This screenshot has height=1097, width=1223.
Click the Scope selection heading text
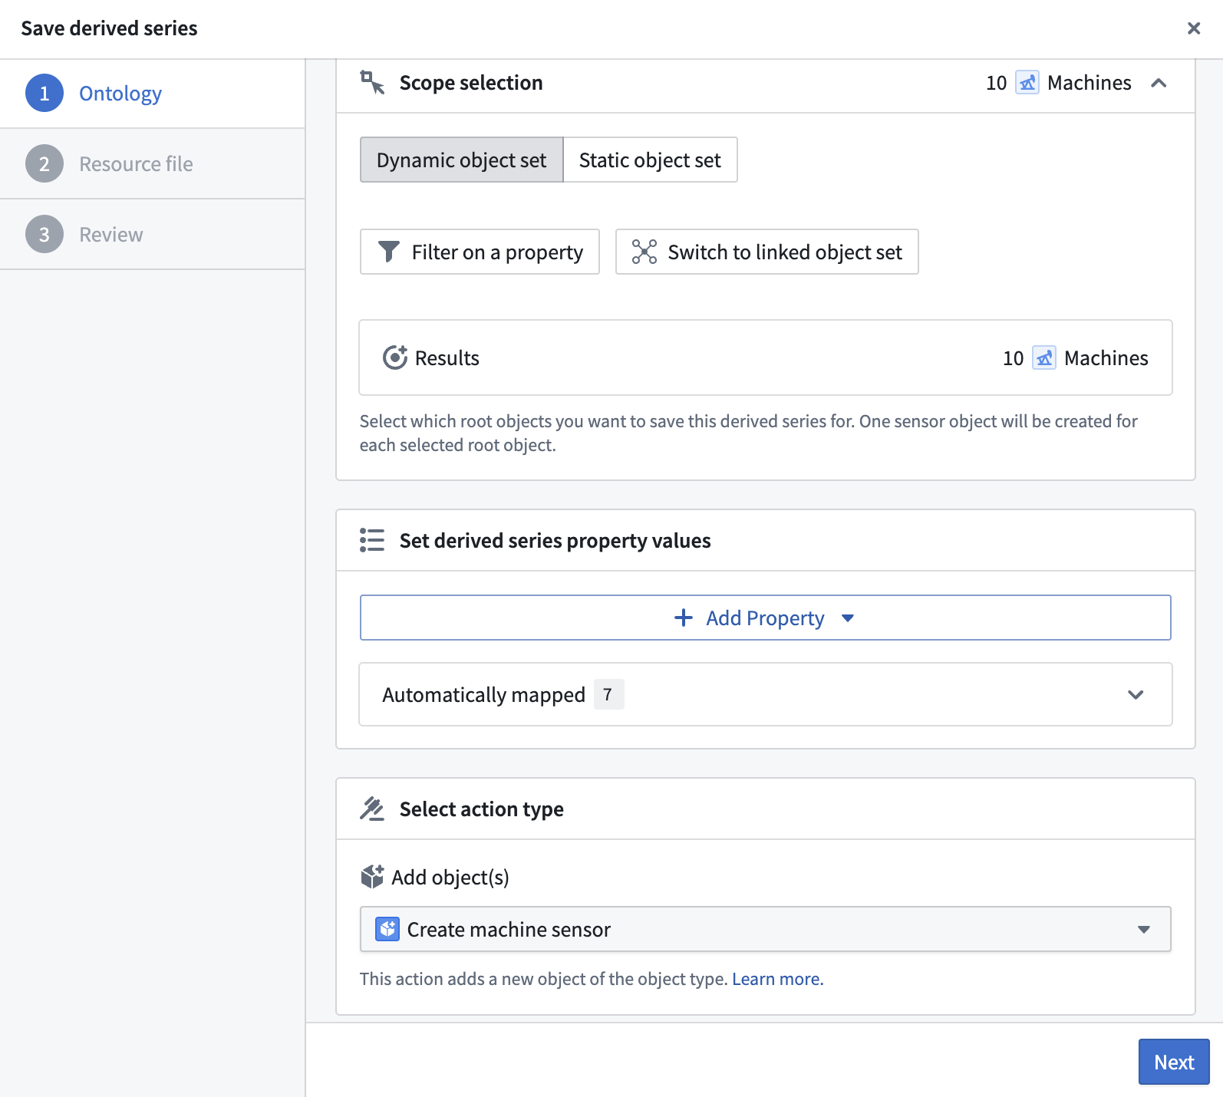[x=471, y=83]
